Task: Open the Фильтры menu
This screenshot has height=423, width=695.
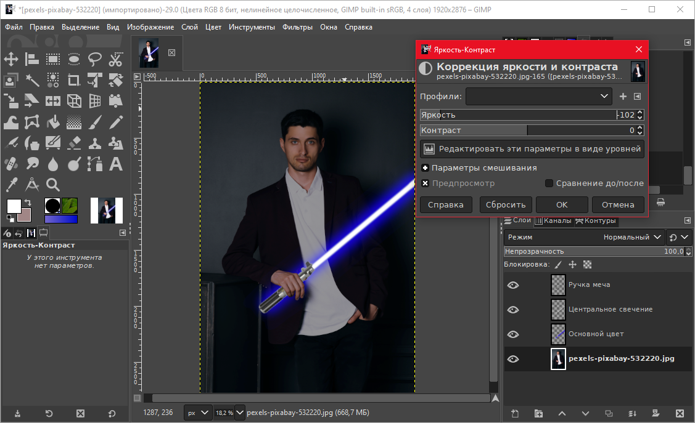Action: (297, 27)
